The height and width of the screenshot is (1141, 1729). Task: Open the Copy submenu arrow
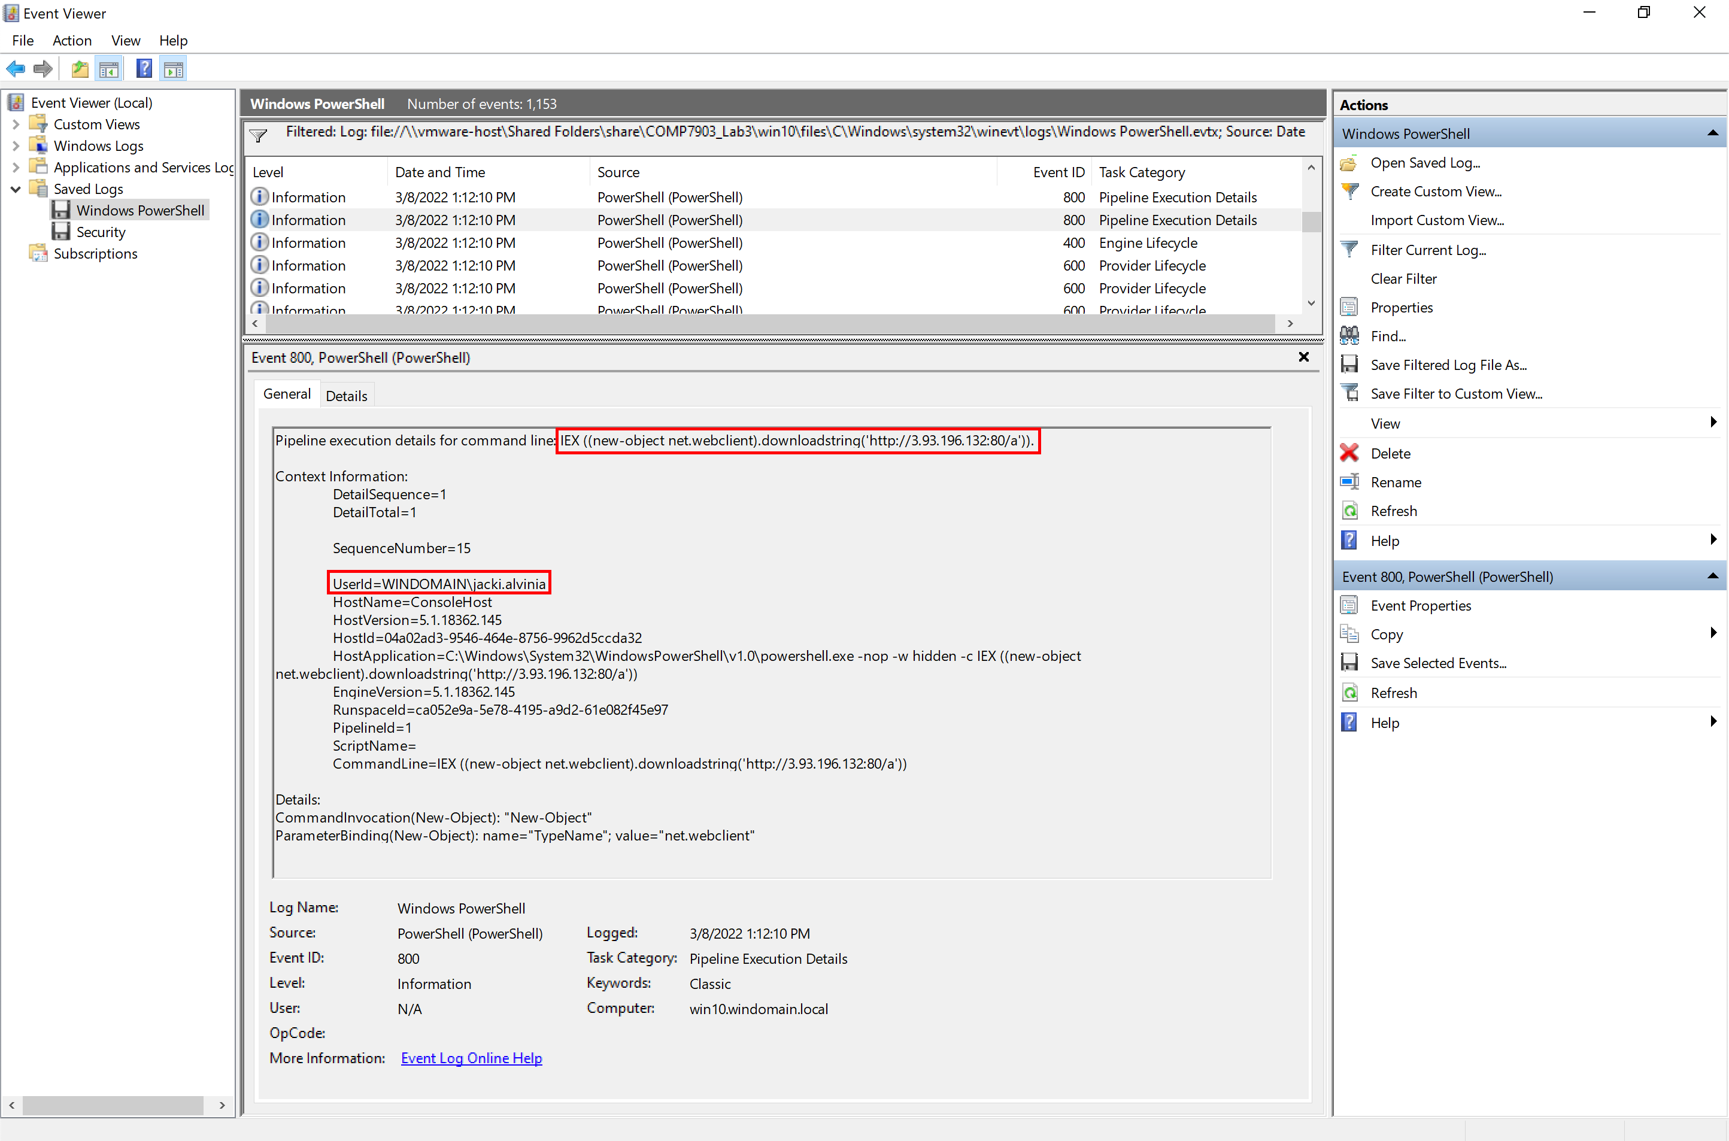coord(1713,633)
